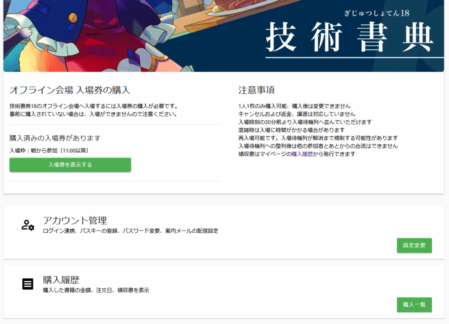Image resolution: width=449 pixels, height=324 pixels.
Task: Click the オフライン会場 入場券の購入 heading
Action: (x=70, y=90)
